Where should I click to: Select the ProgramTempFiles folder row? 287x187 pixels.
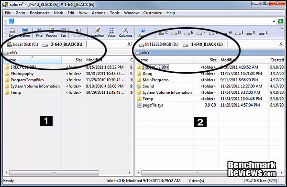coord(68,80)
